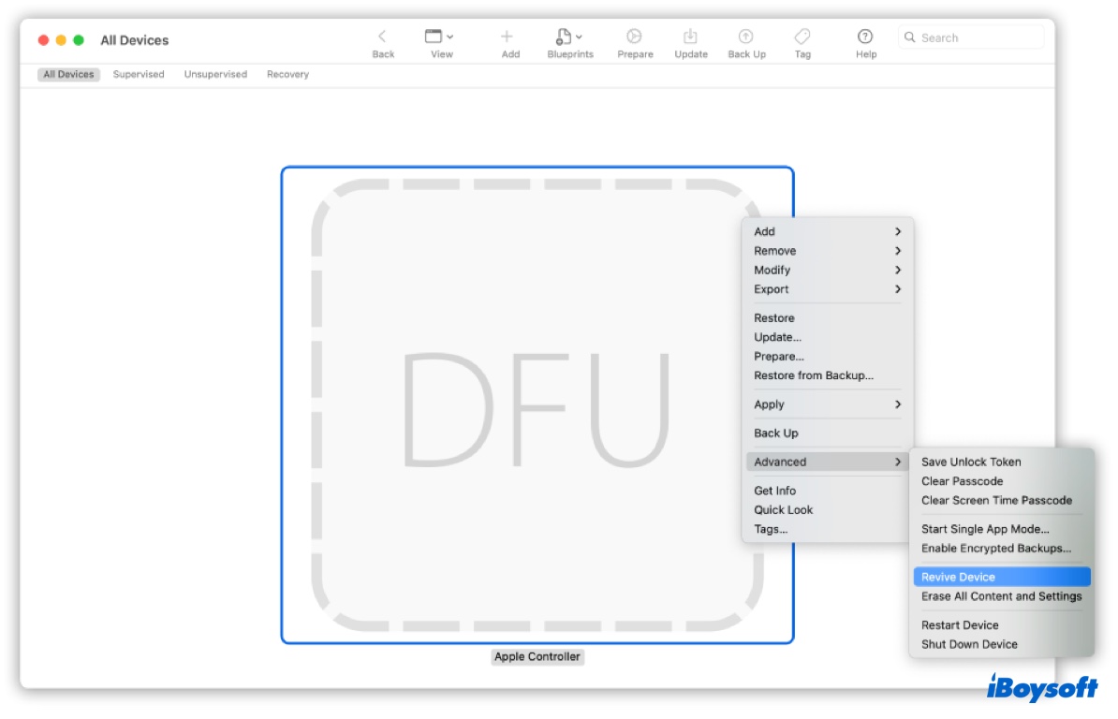Expand the Advanced submenu
The height and width of the screenshot is (719, 1118).
click(x=825, y=462)
